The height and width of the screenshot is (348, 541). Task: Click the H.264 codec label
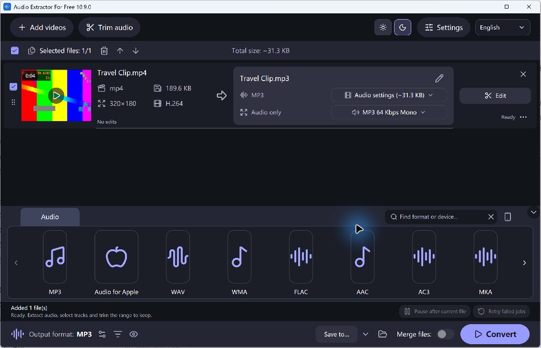(174, 103)
